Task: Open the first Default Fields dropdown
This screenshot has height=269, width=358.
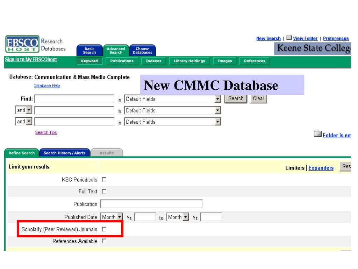Action: [x=173, y=99]
